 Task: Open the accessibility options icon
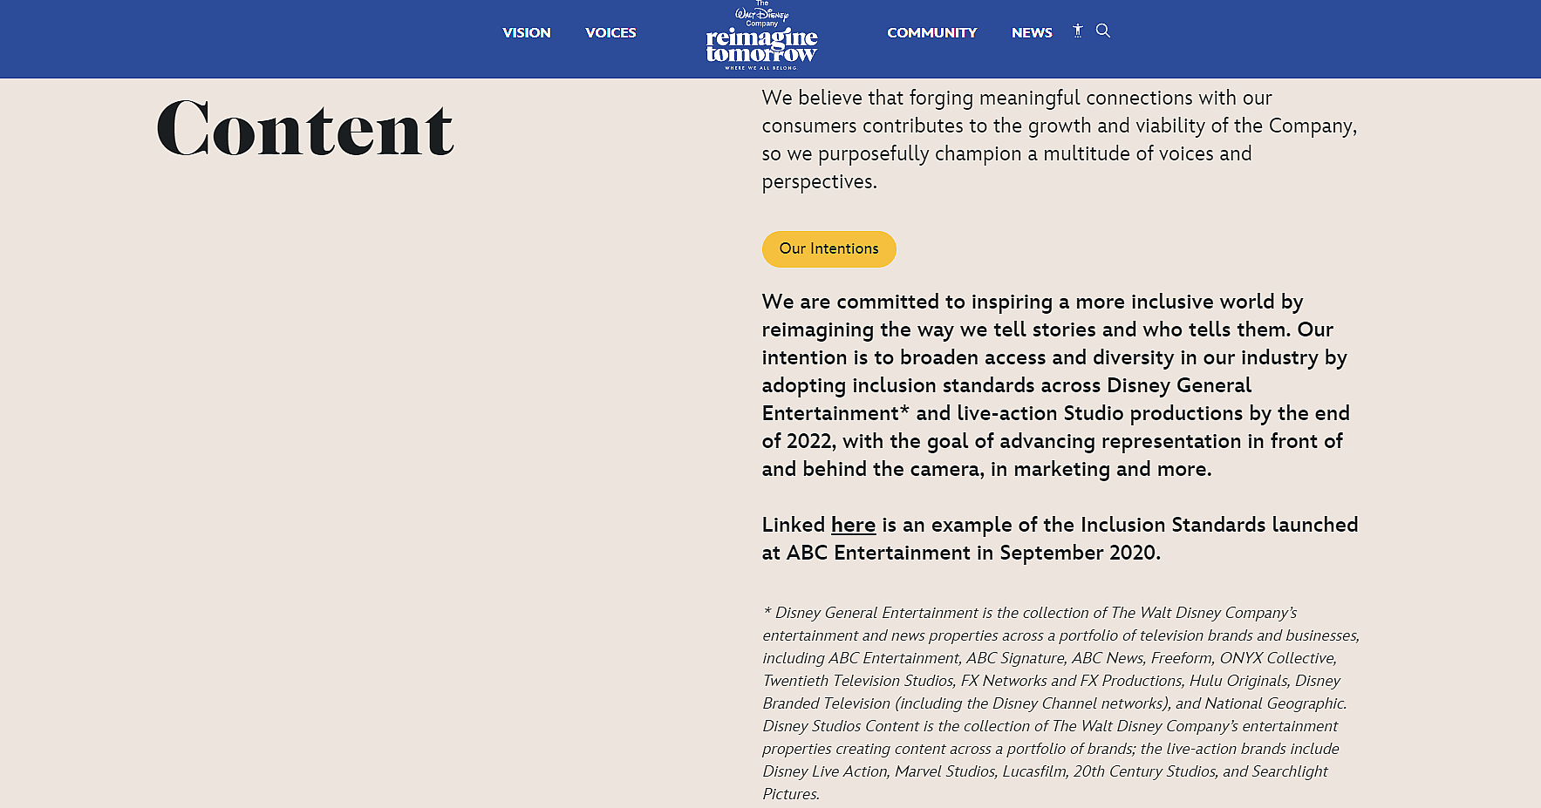[x=1078, y=31]
